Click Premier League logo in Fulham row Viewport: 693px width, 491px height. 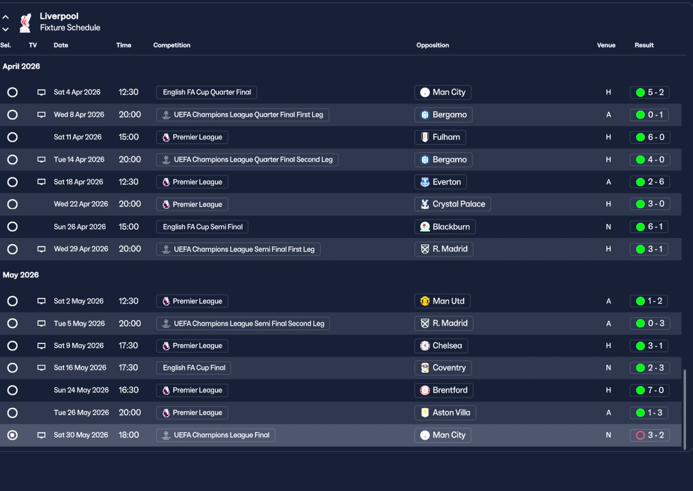click(166, 137)
